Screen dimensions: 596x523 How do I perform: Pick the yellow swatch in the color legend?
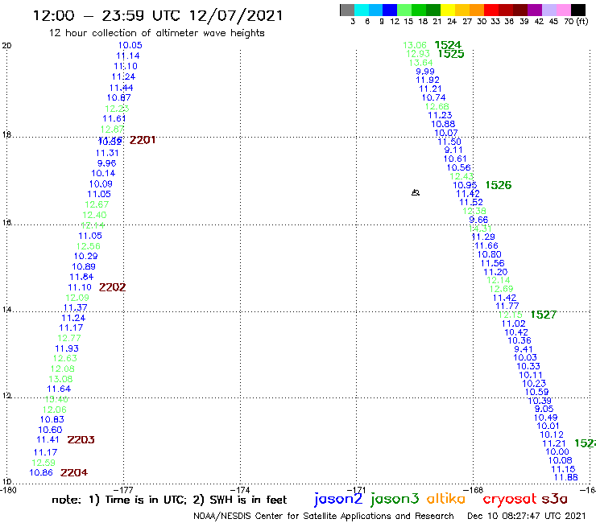pyautogui.click(x=448, y=10)
